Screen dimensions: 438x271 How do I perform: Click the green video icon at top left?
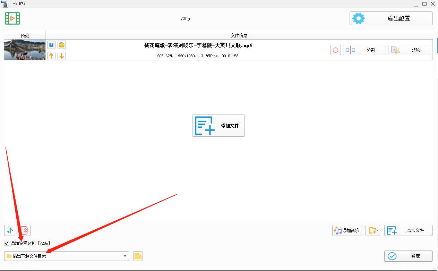point(12,18)
